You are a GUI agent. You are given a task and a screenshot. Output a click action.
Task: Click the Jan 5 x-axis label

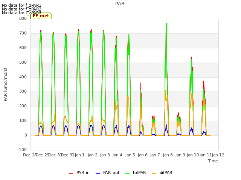pyautogui.click(x=130, y=155)
